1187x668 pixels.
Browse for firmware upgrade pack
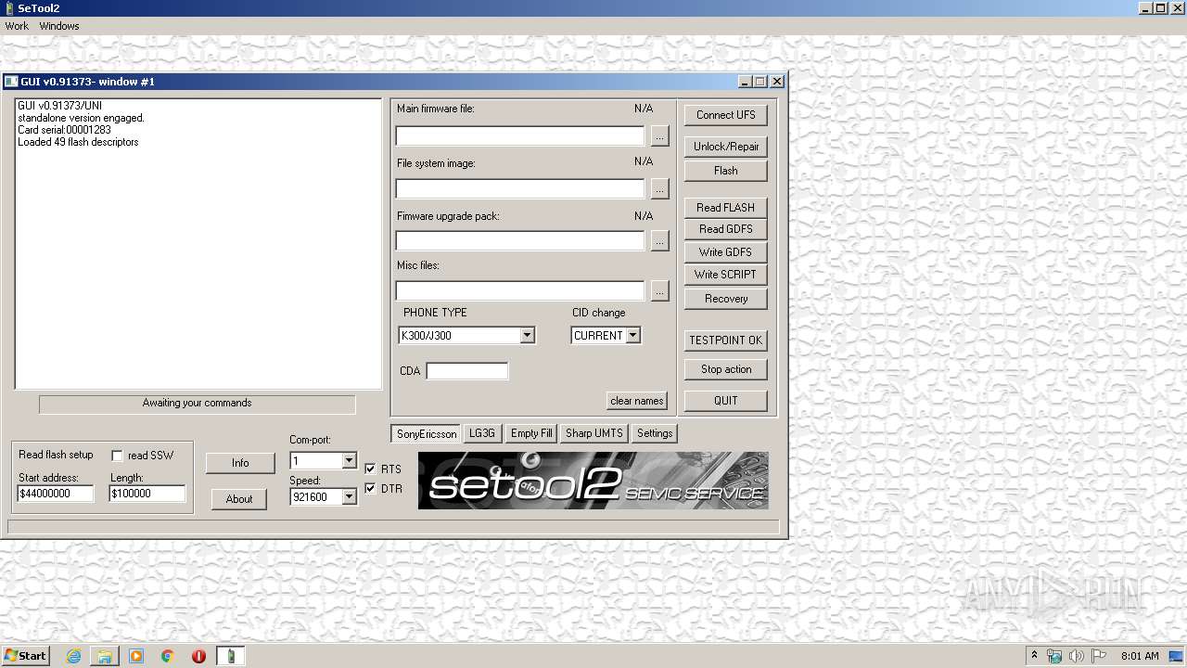point(659,241)
